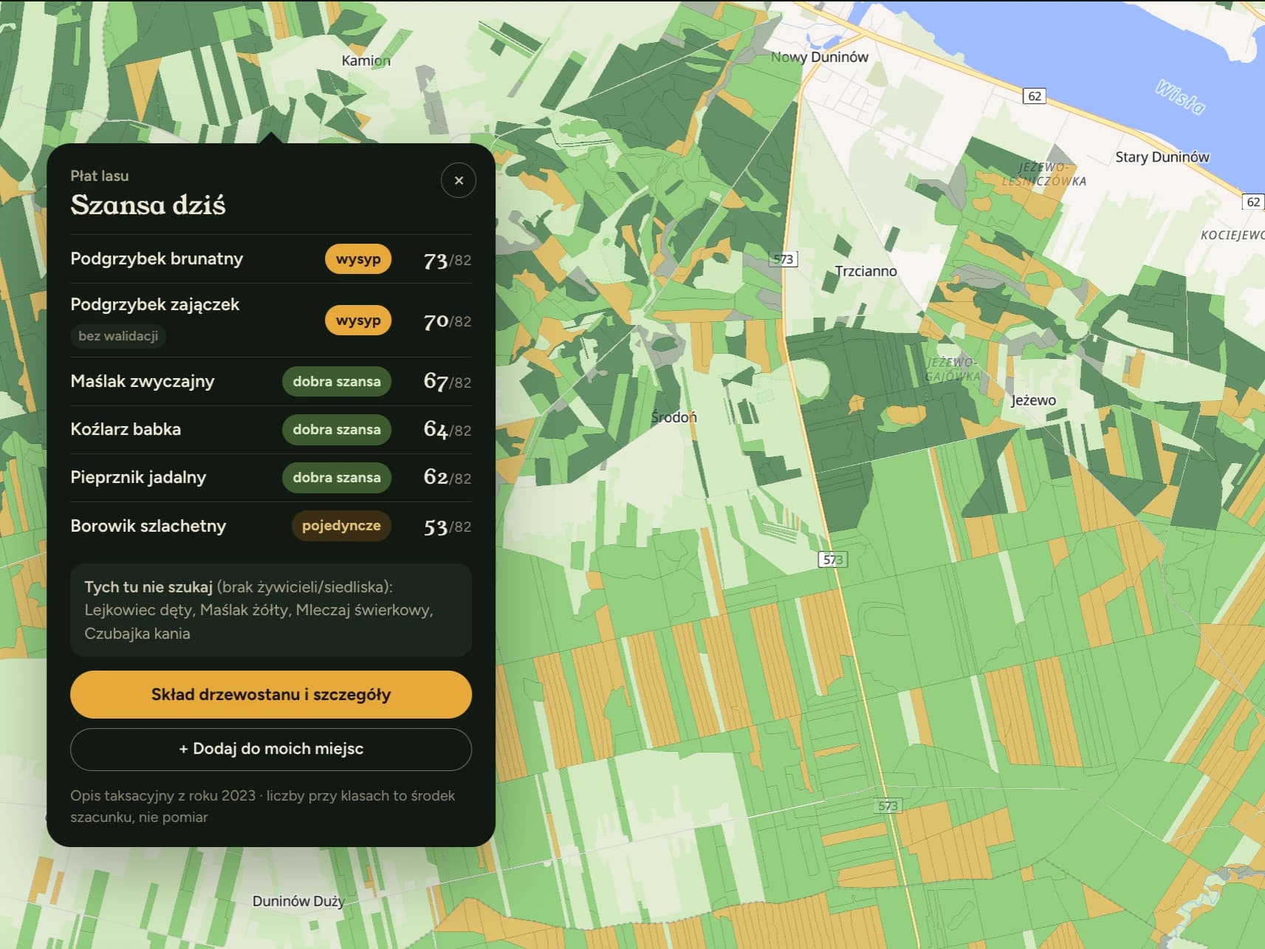Click dobra szansa badge for Pieprznik jadalny
Screen dimensions: 1265x949
point(337,478)
